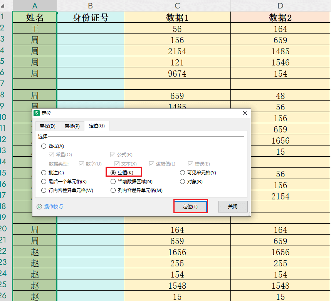Viewport: 331px width, 301px height.
Task: Click the 关闭 button
Action: 232,207
